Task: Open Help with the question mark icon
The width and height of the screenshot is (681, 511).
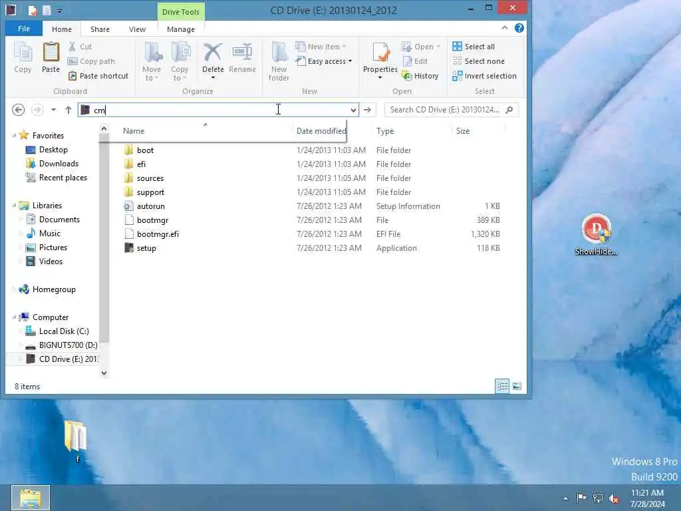Action: 519,28
